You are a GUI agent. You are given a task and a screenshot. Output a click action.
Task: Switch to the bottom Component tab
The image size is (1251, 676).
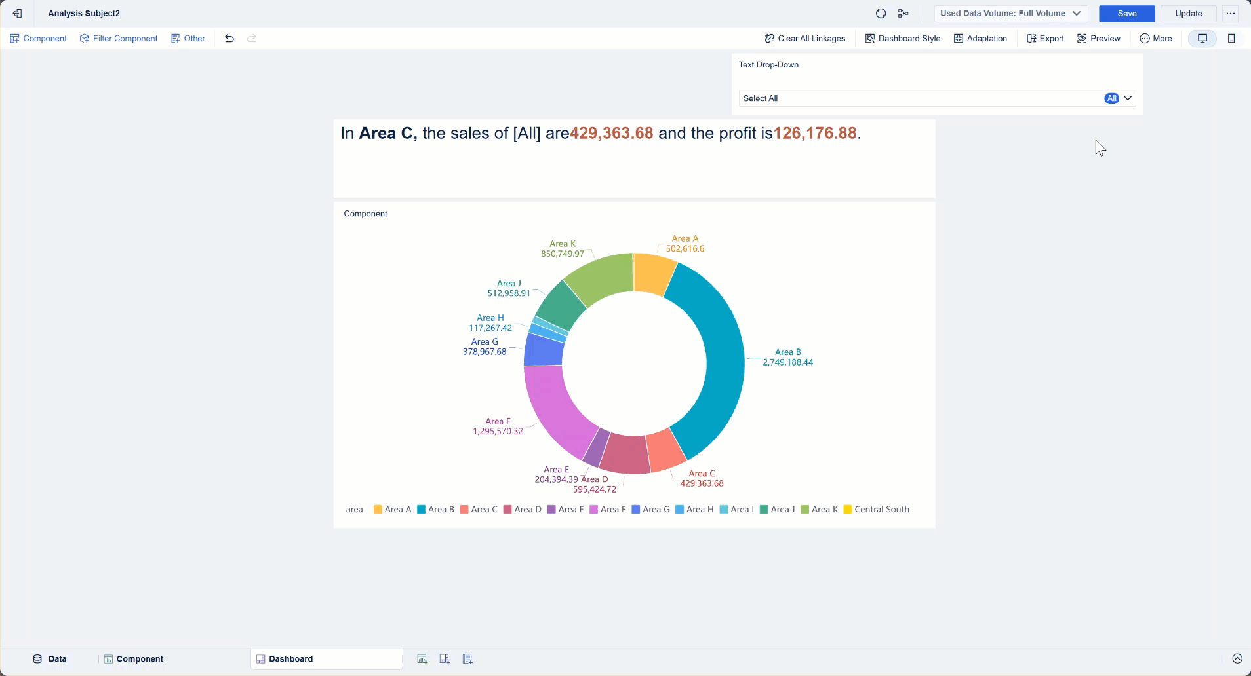(134, 659)
